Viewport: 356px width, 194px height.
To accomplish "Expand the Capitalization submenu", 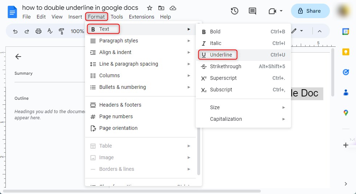I will point(243,119).
